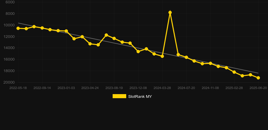
Task: Click the data point right after the spike
Action: tap(178, 55)
